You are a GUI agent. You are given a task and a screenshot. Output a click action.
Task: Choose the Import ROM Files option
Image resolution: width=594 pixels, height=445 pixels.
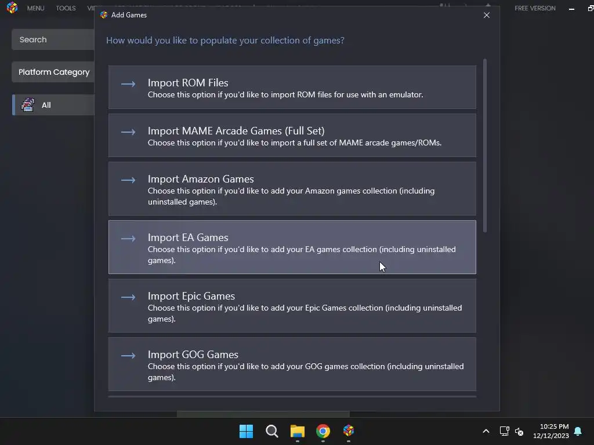point(292,87)
